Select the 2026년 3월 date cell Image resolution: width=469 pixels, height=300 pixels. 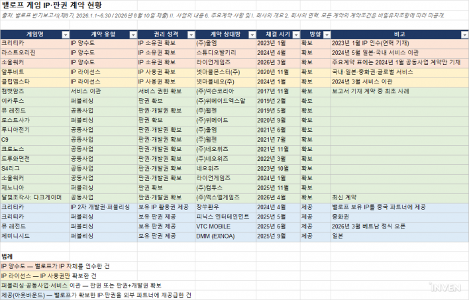click(x=278, y=62)
